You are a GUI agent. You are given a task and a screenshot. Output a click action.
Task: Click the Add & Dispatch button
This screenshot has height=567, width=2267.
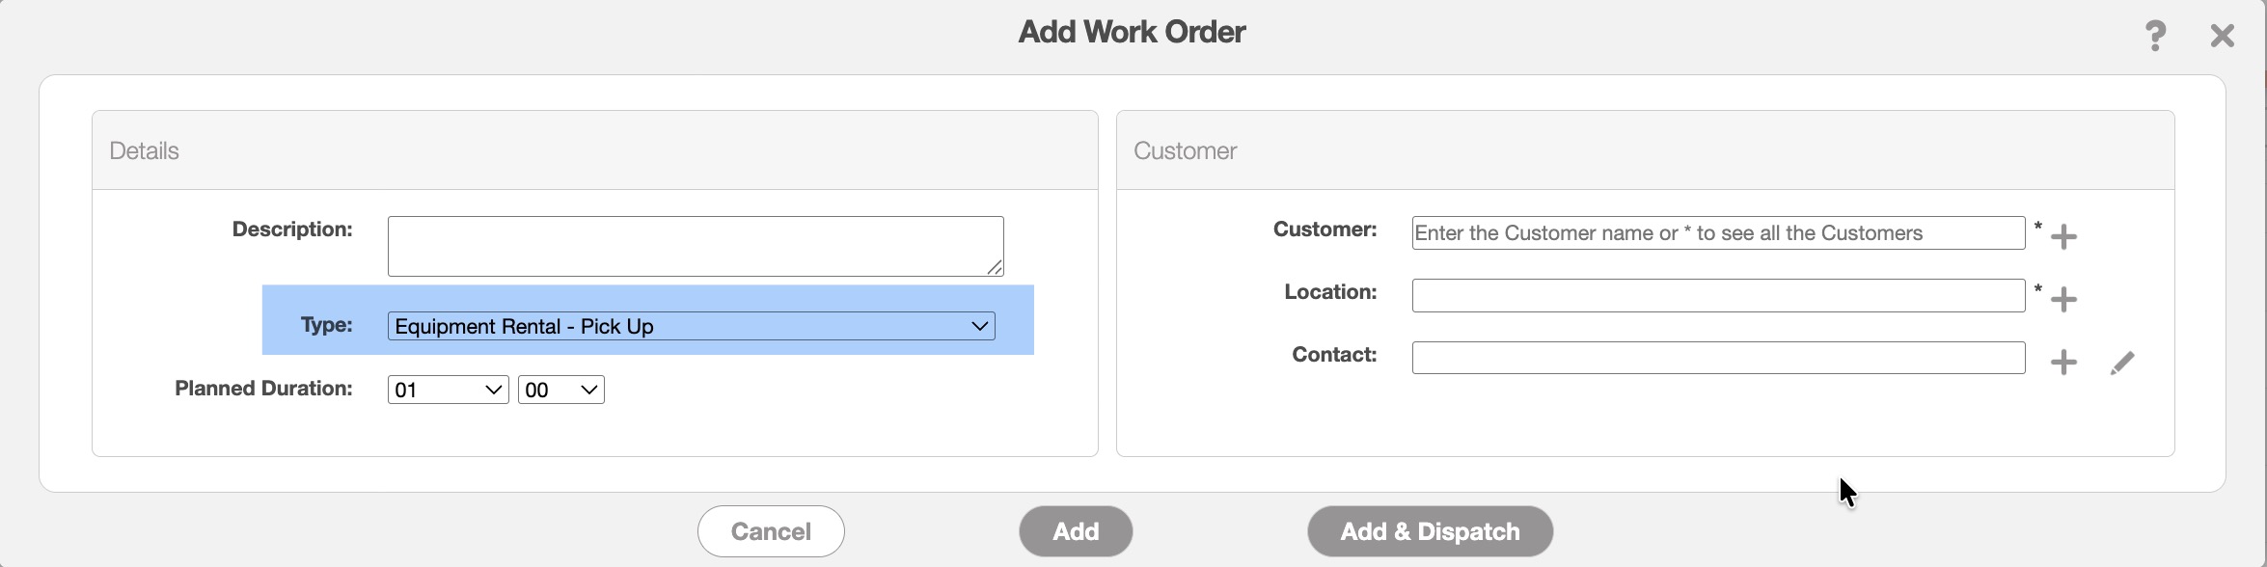1430,531
